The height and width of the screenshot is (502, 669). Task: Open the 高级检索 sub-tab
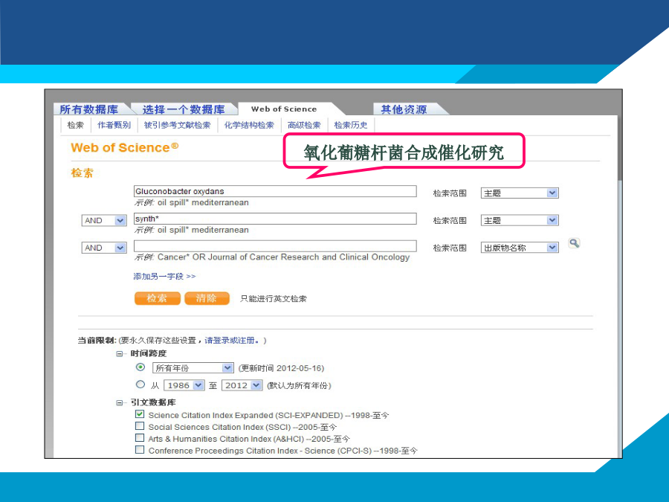tap(304, 125)
